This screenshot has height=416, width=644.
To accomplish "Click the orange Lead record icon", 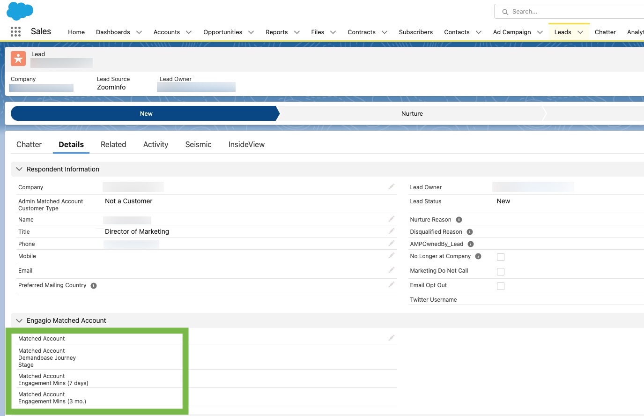I will point(18,59).
